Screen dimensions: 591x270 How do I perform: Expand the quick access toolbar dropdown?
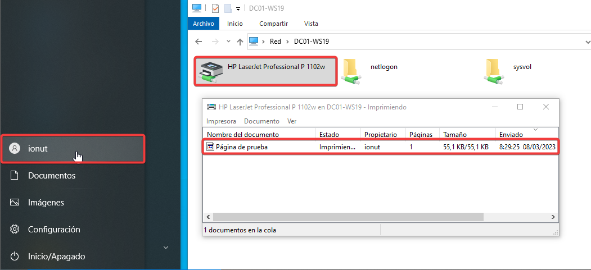[238, 9]
